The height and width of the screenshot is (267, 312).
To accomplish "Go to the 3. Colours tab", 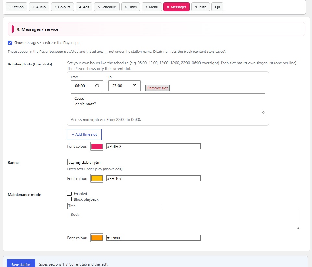I will point(63,7).
